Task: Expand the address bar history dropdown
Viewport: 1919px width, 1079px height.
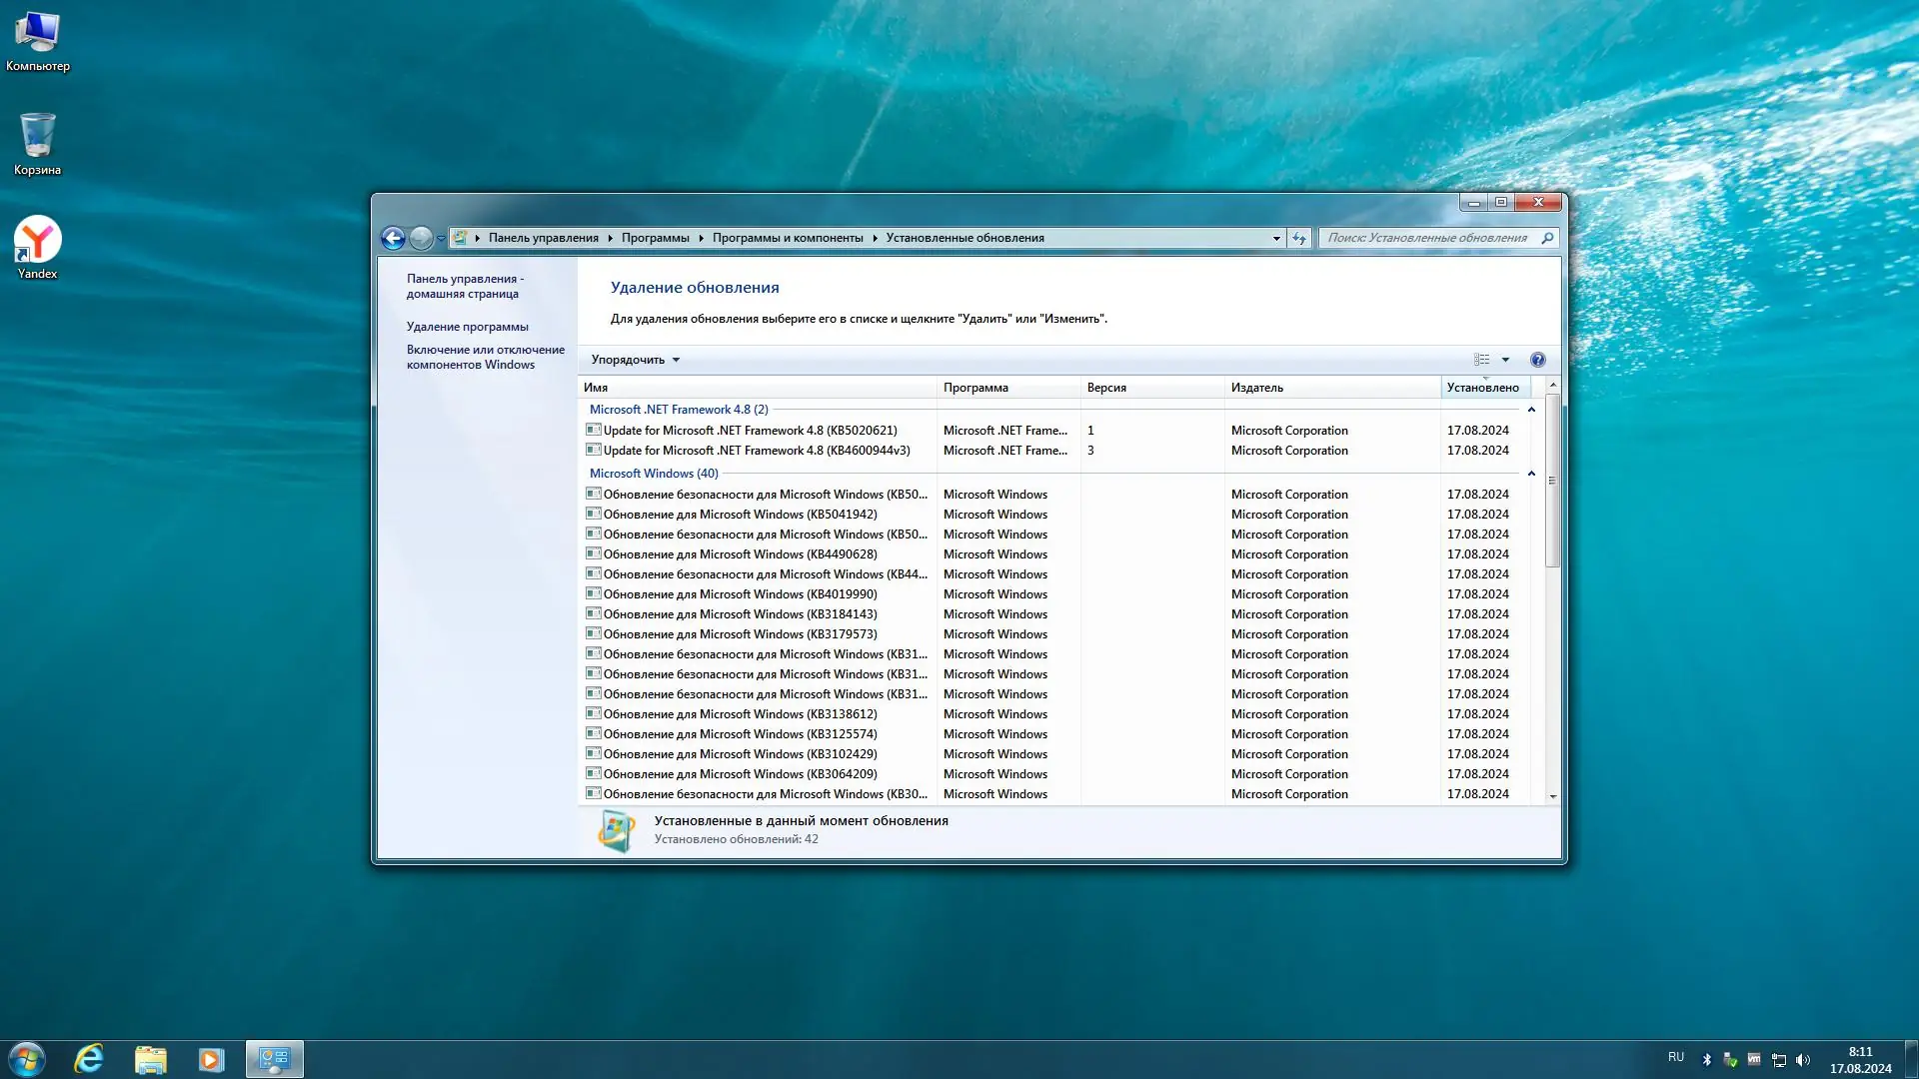Action: pyautogui.click(x=1276, y=238)
